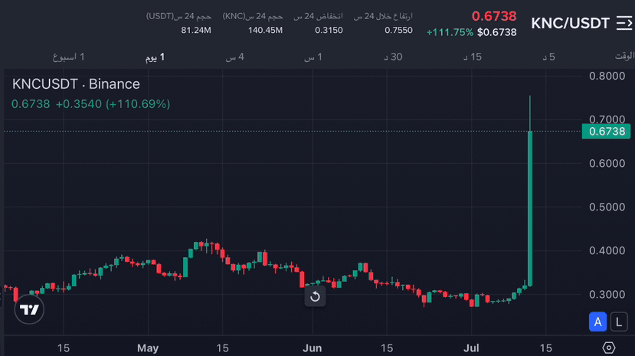The height and width of the screenshot is (356, 635).
Task: Click the 24h low value 0.3150
Action: 329,31
